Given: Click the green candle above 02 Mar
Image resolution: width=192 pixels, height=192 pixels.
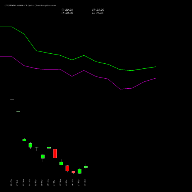Looking at the screenshot, I should click(24, 140).
